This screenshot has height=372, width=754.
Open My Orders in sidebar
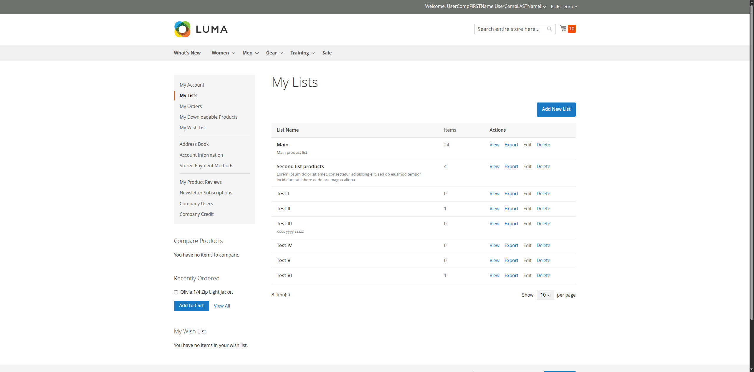tap(191, 106)
